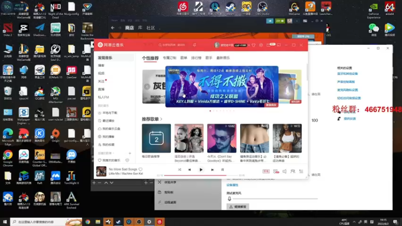Image resolution: width=402 pixels, height=226 pixels.
Task: Click the red sound quality badge
Action: click(x=266, y=171)
